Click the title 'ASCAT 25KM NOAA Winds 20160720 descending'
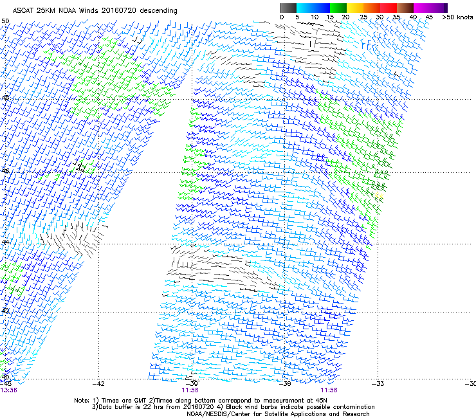Screen dimensions: 476x418 click(x=95, y=10)
